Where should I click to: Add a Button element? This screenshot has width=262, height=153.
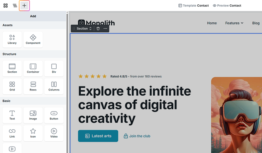pos(54,115)
